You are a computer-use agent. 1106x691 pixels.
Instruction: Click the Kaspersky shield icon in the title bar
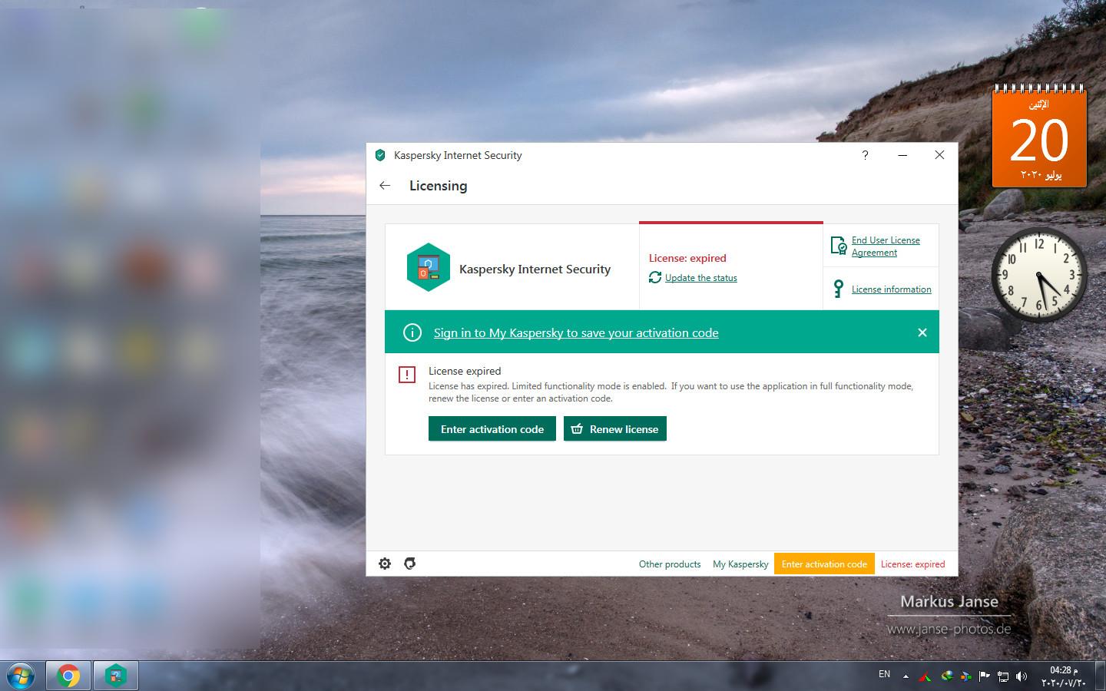pyautogui.click(x=380, y=155)
